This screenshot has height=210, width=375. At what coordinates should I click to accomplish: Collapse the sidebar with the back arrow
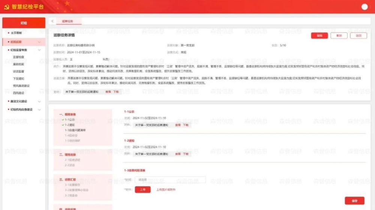(x=52, y=21)
